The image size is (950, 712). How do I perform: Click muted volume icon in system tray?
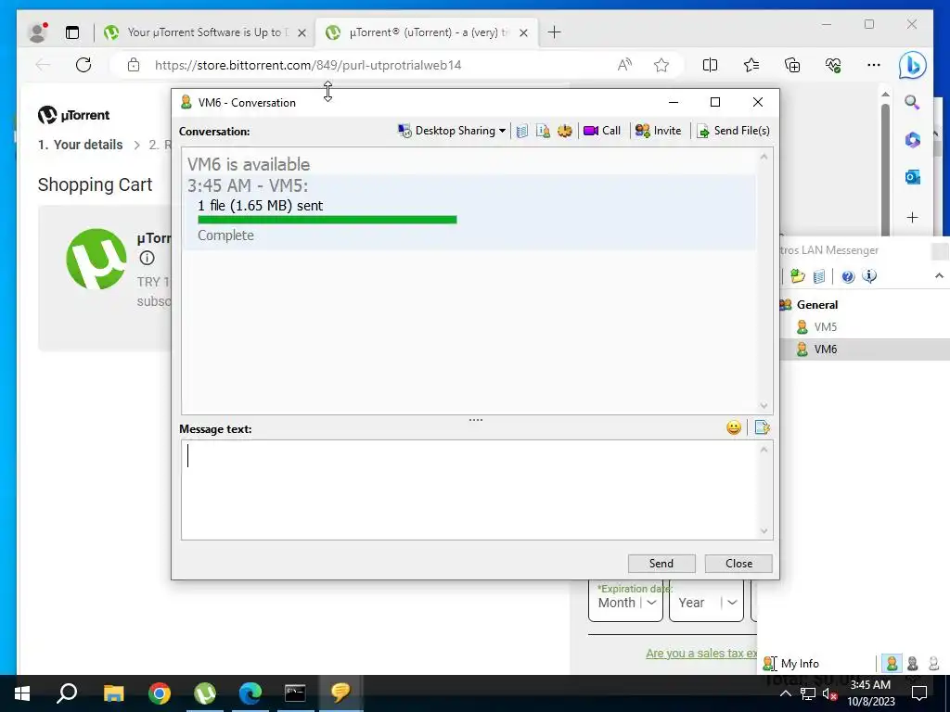click(x=828, y=693)
